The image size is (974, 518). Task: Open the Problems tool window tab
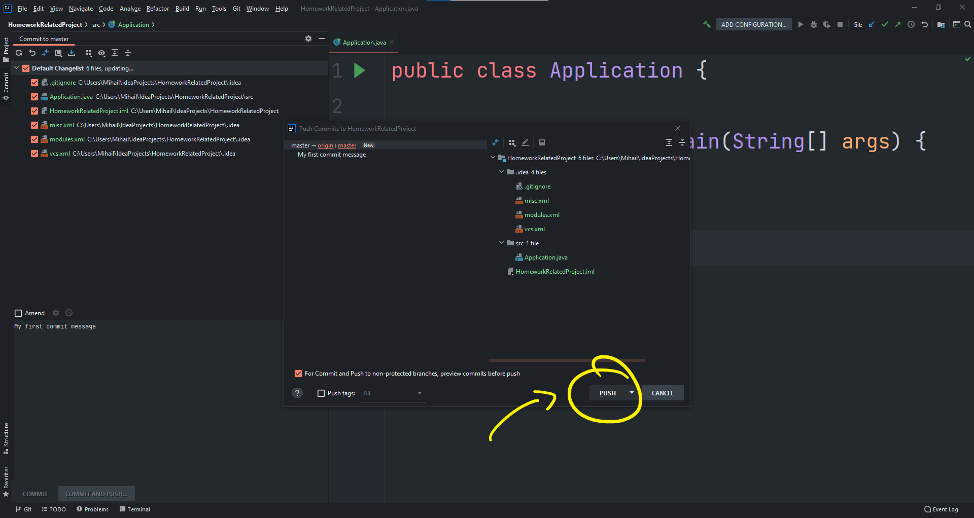(x=93, y=509)
